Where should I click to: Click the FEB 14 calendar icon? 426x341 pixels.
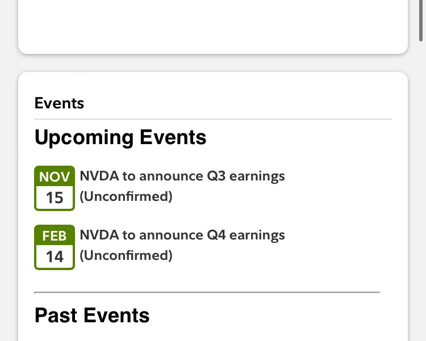[x=55, y=247]
